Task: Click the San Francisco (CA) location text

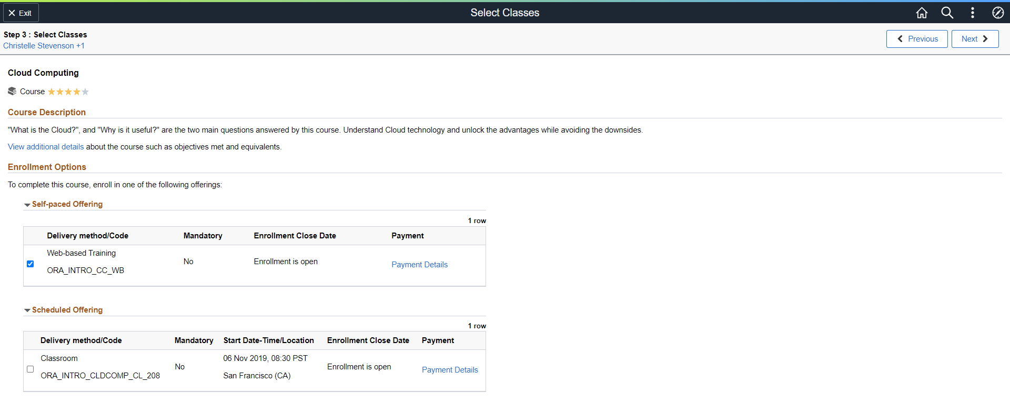Action: pyautogui.click(x=257, y=376)
